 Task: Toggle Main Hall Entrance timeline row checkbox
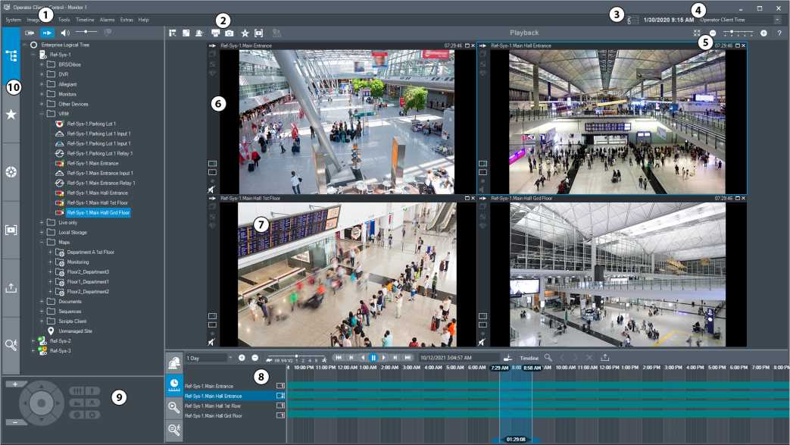point(280,396)
